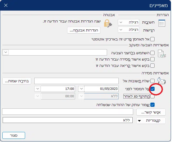Click the contacts text field
The height and width of the screenshot is (142, 172).
pyautogui.click(x=68, y=112)
